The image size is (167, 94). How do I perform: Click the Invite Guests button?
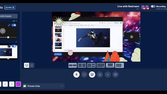click(9, 16)
